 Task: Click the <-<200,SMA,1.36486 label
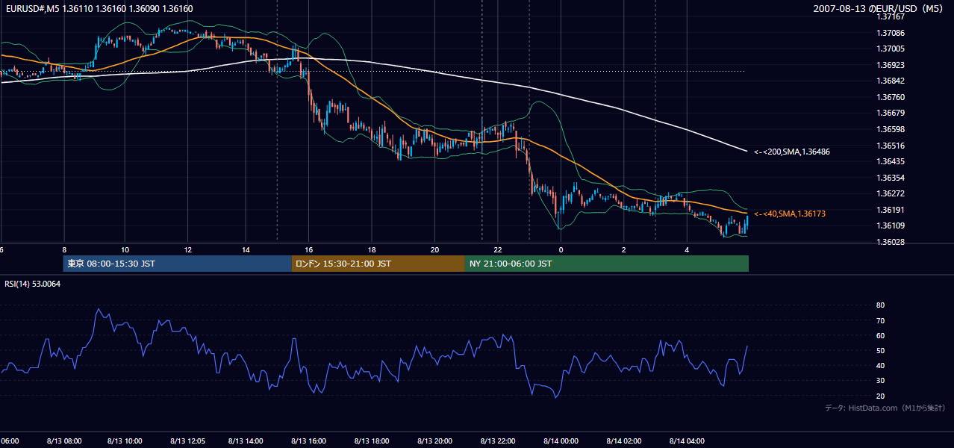pyautogui.click(x=792, y=152)
